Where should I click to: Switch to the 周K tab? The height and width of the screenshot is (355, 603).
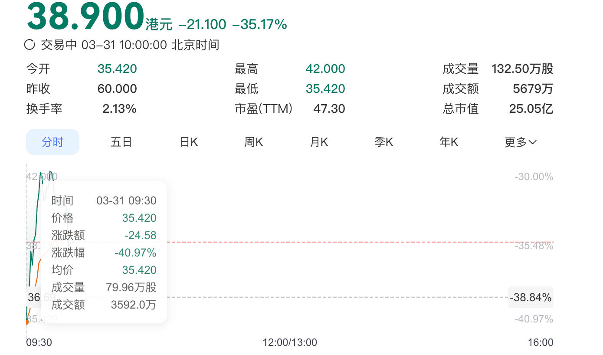point(253,142)
